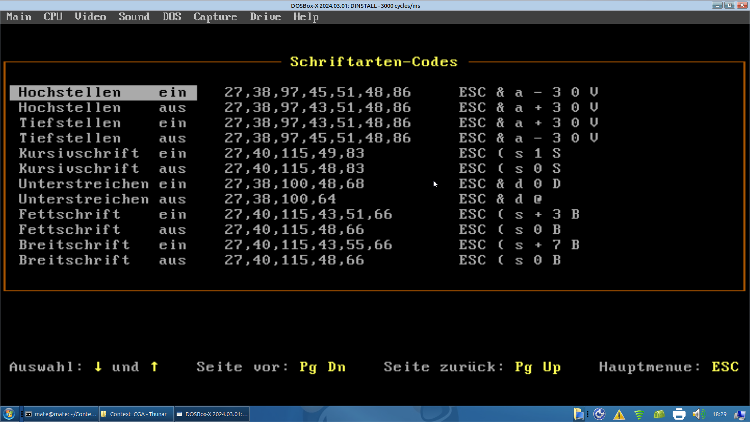Open the Main menu

19,17
